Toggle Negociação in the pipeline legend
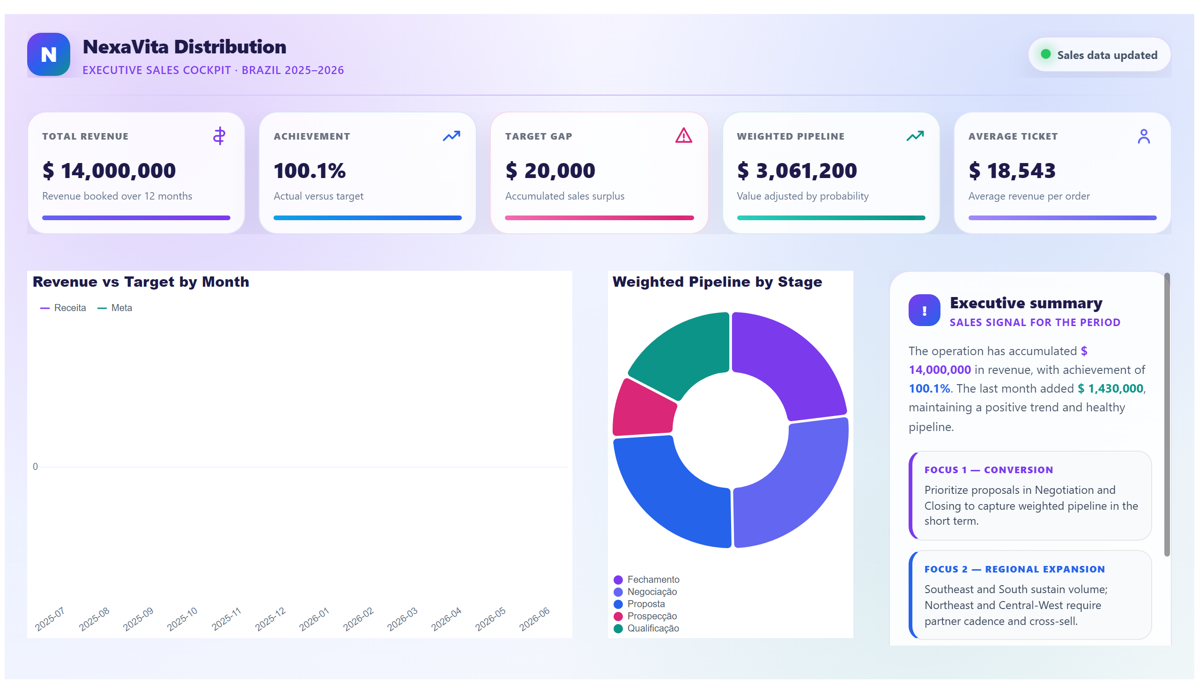Viewport: 1199px width, 684px height. [645, 592]
